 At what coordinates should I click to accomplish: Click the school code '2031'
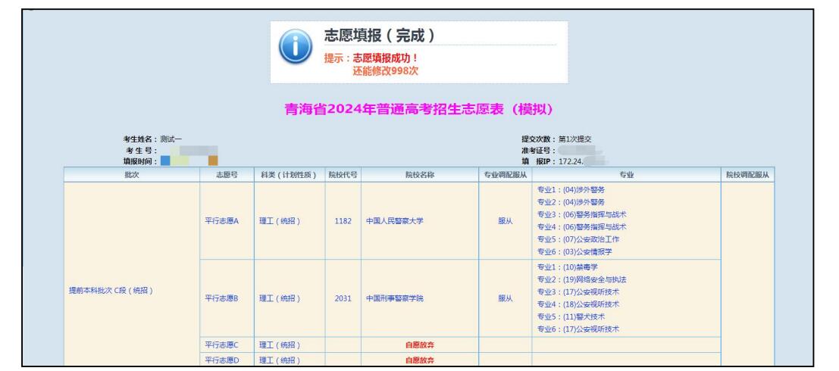(343, 298)
